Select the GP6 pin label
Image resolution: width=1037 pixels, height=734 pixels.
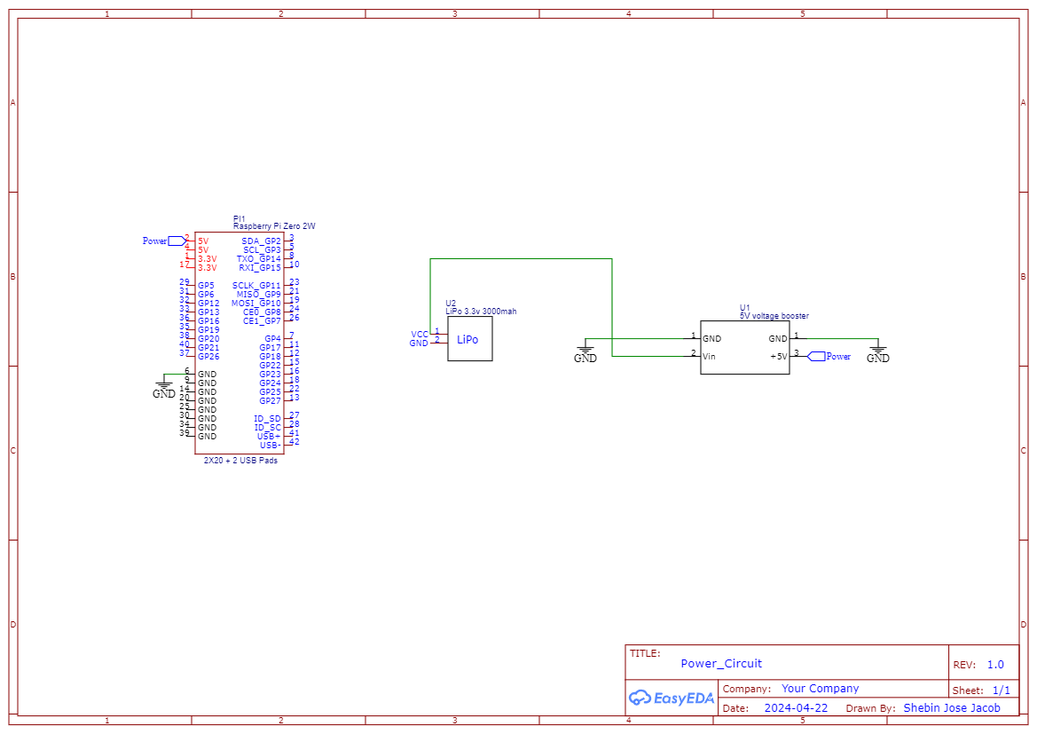[x=206, y=294]
